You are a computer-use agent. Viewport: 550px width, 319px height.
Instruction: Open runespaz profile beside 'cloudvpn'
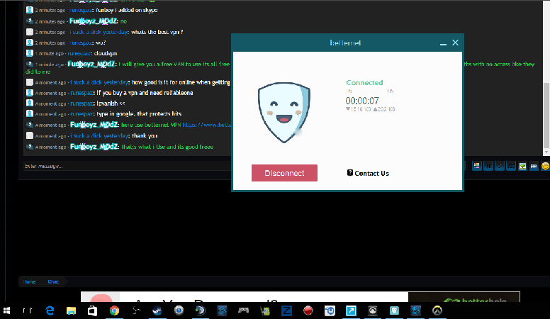point(79,54)
